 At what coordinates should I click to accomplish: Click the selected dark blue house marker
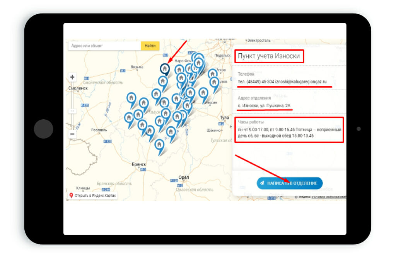click(x=165, y=69)
